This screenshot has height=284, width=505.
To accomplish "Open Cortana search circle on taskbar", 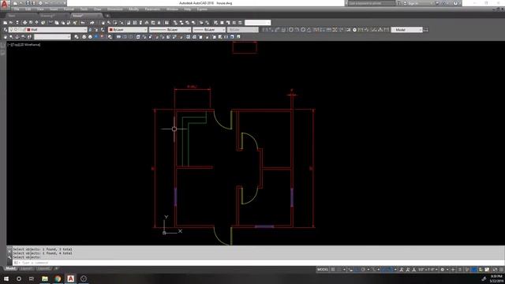I will click(19, 278).
